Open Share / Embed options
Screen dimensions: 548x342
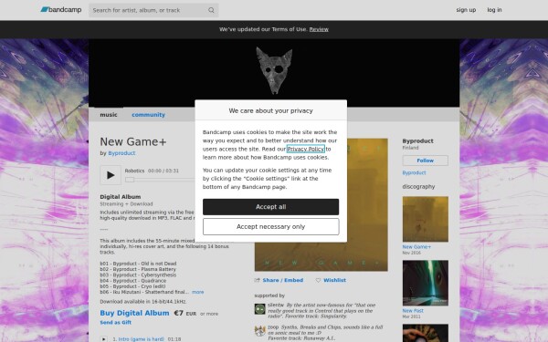click(283, 280)
